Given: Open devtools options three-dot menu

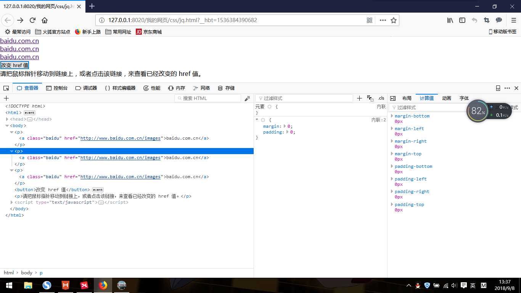Looking at the screenshot, I should [x=507, y=88].
